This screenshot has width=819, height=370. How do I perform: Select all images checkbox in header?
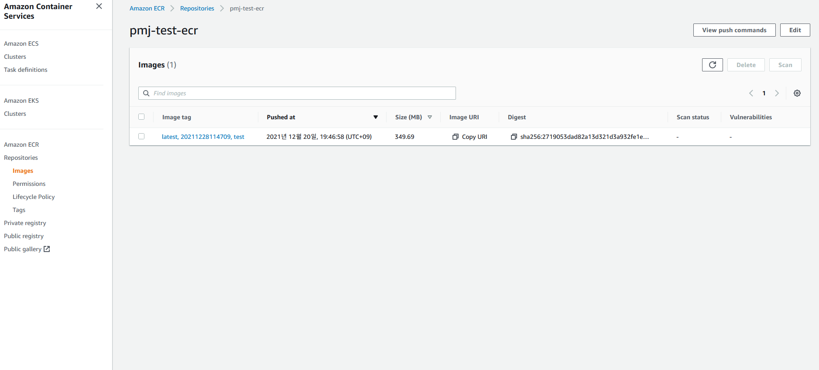(x=141, y=117)
